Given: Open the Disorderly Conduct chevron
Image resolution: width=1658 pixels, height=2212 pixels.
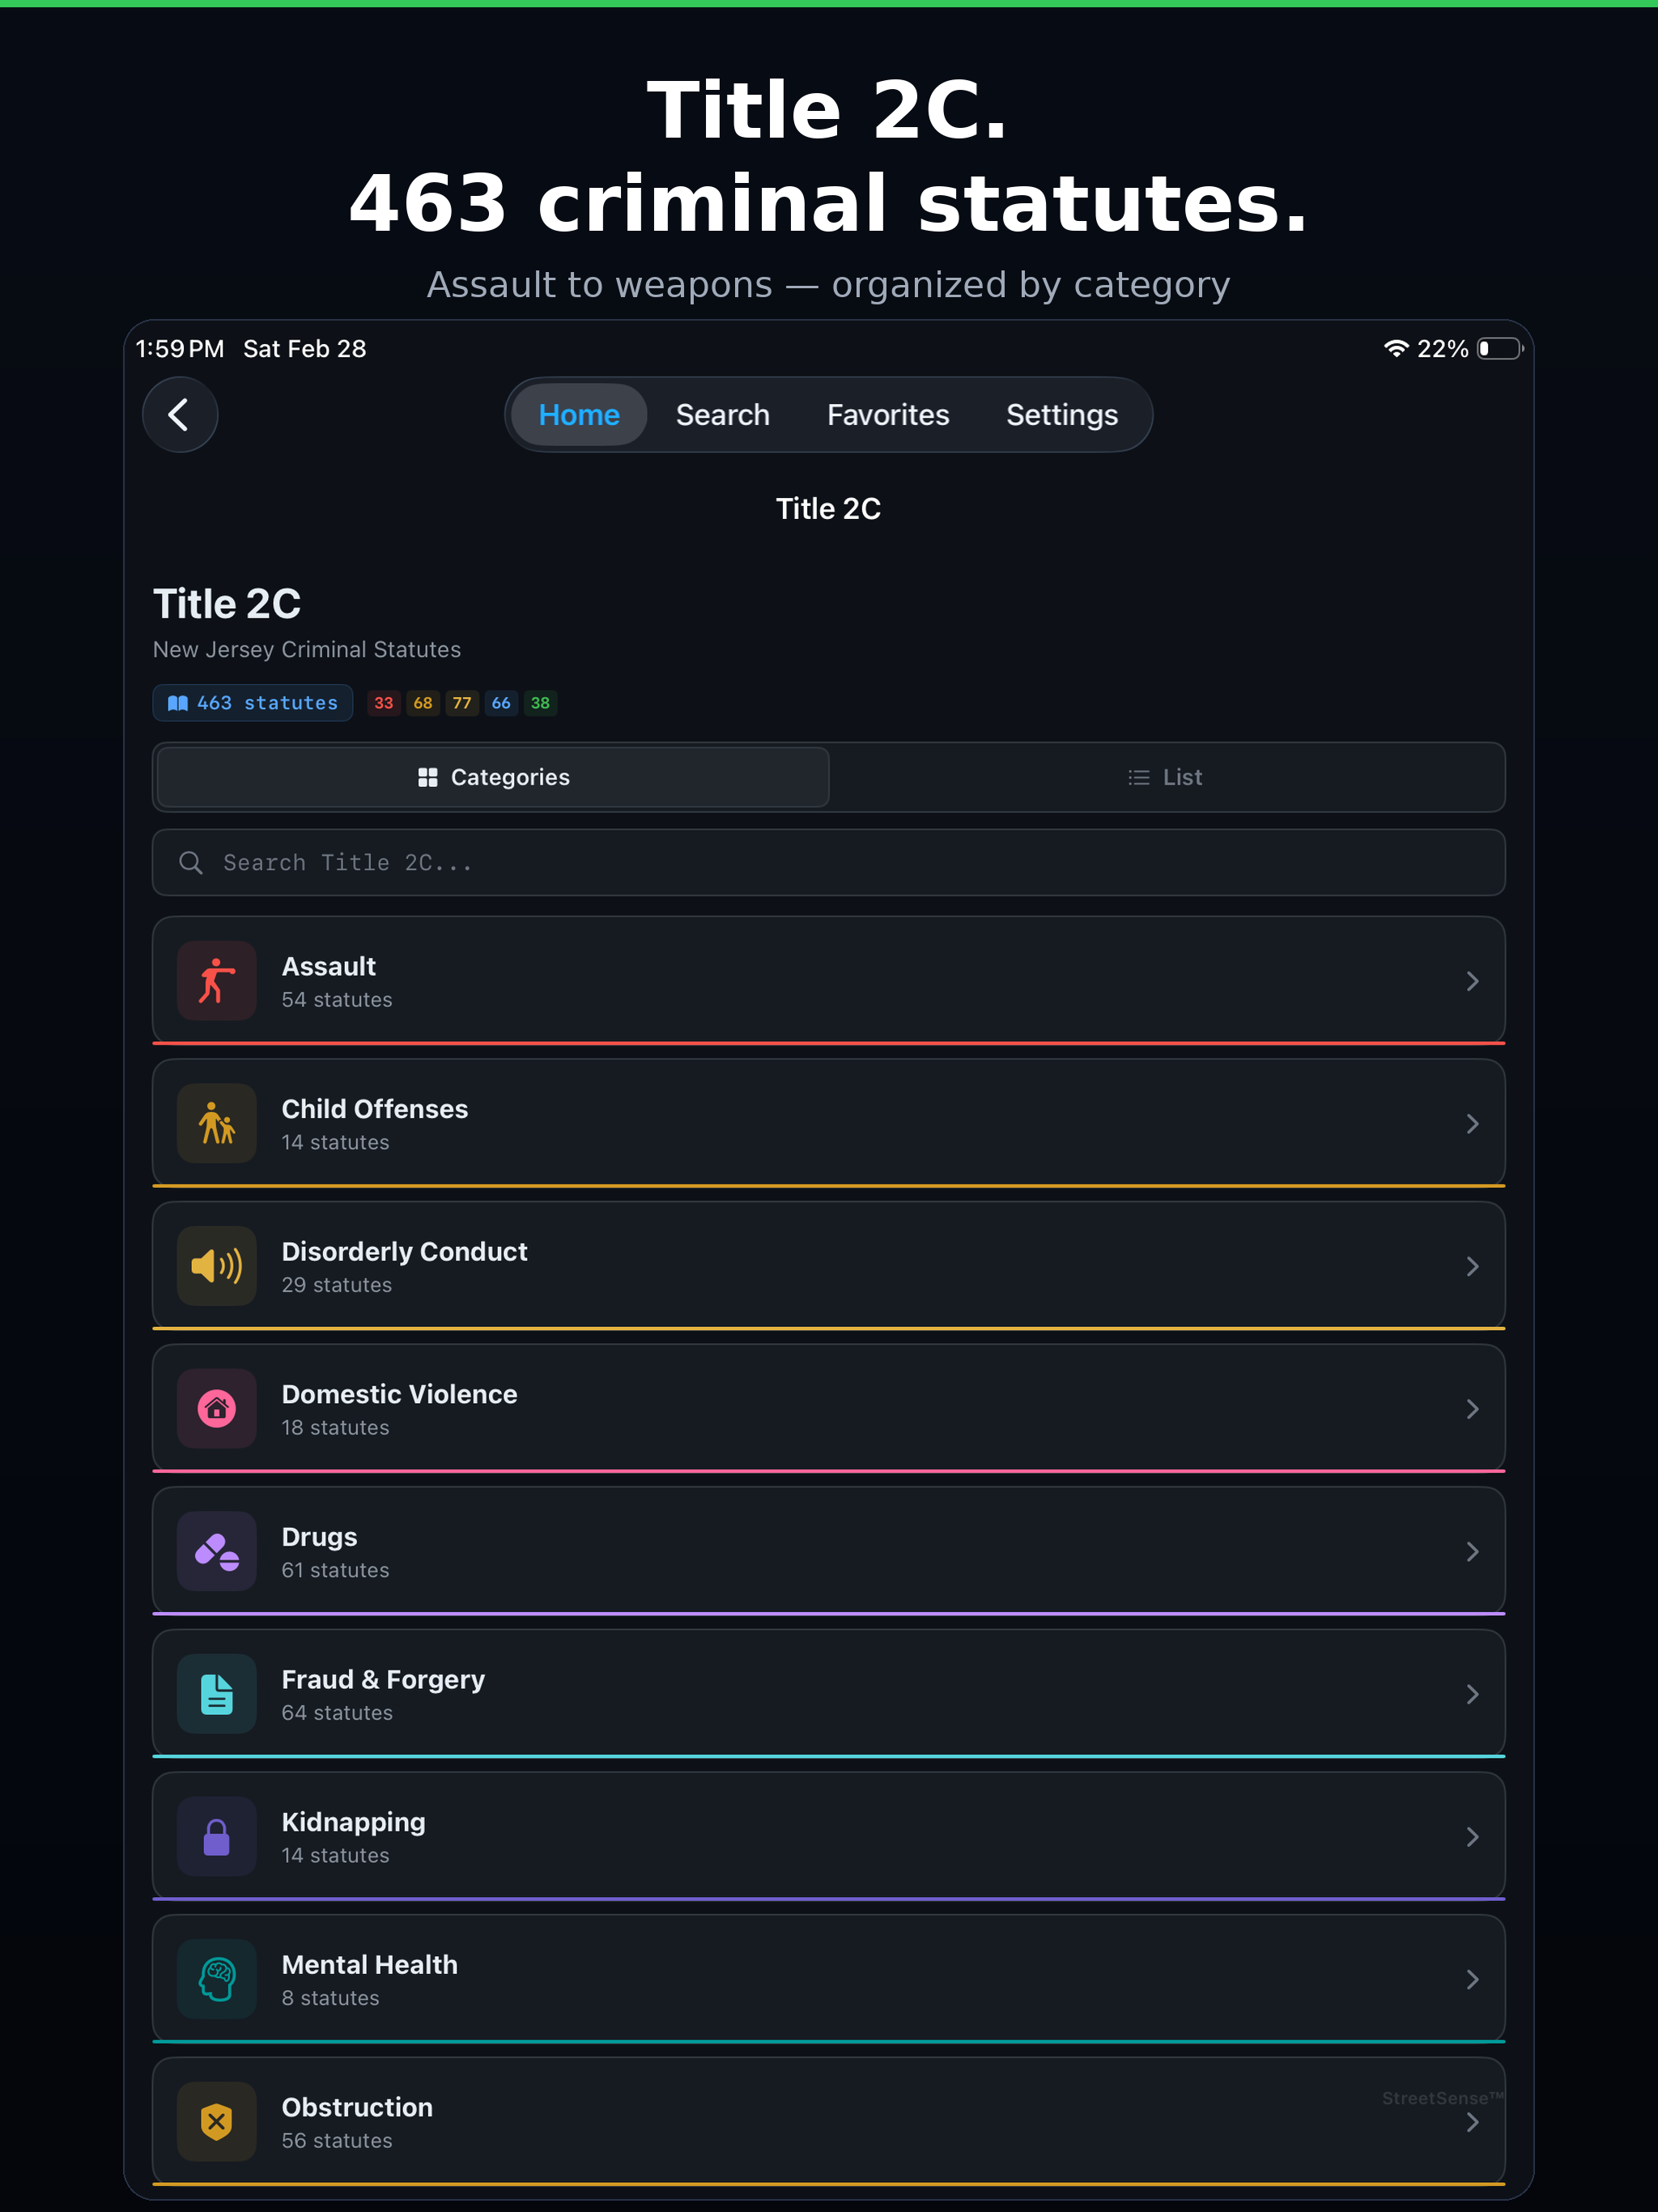Looking at the screenshot, I should click(1472, 1267).
